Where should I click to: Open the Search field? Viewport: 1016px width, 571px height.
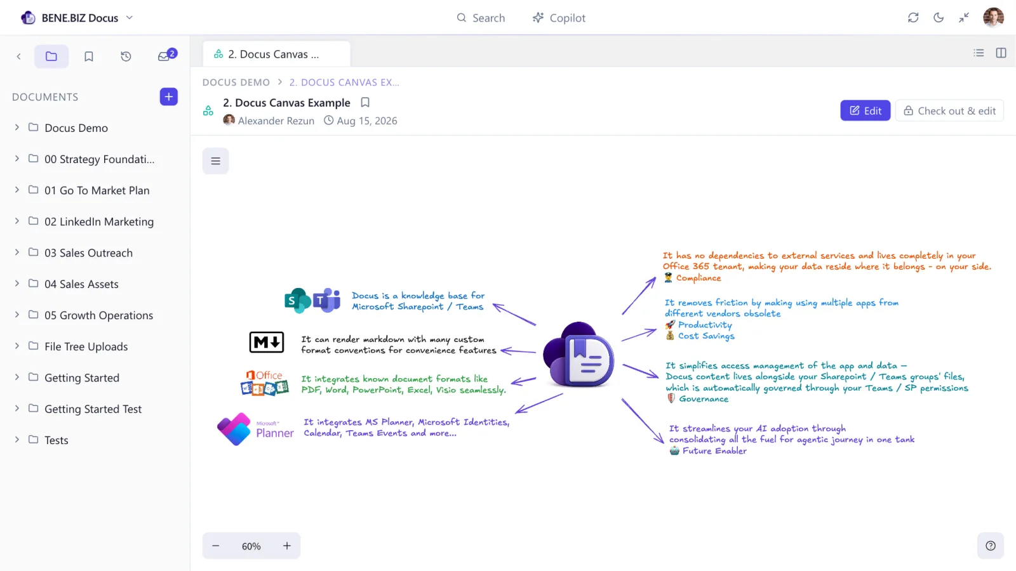[481, 18]
